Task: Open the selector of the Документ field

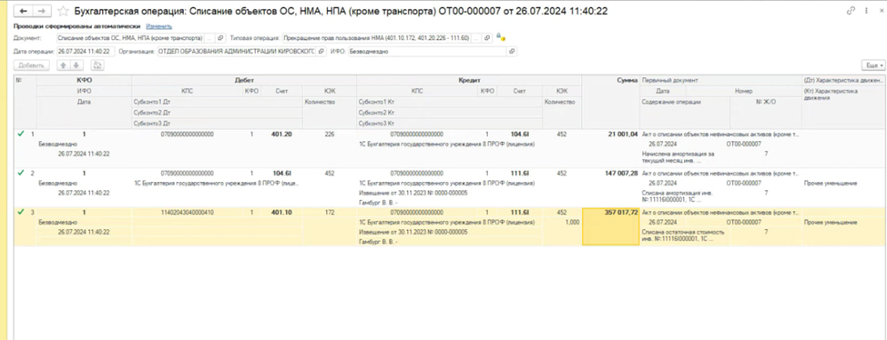Action: (209, 38)
